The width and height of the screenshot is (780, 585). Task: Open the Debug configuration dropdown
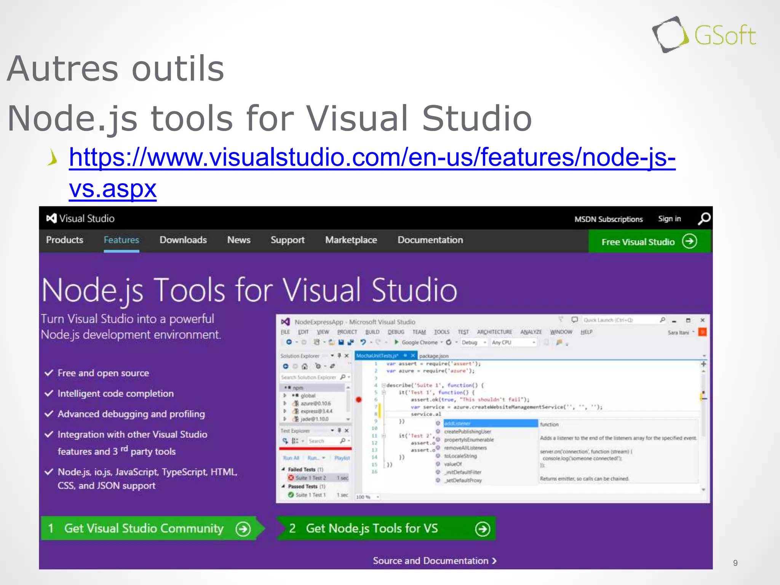pos(474,342)
